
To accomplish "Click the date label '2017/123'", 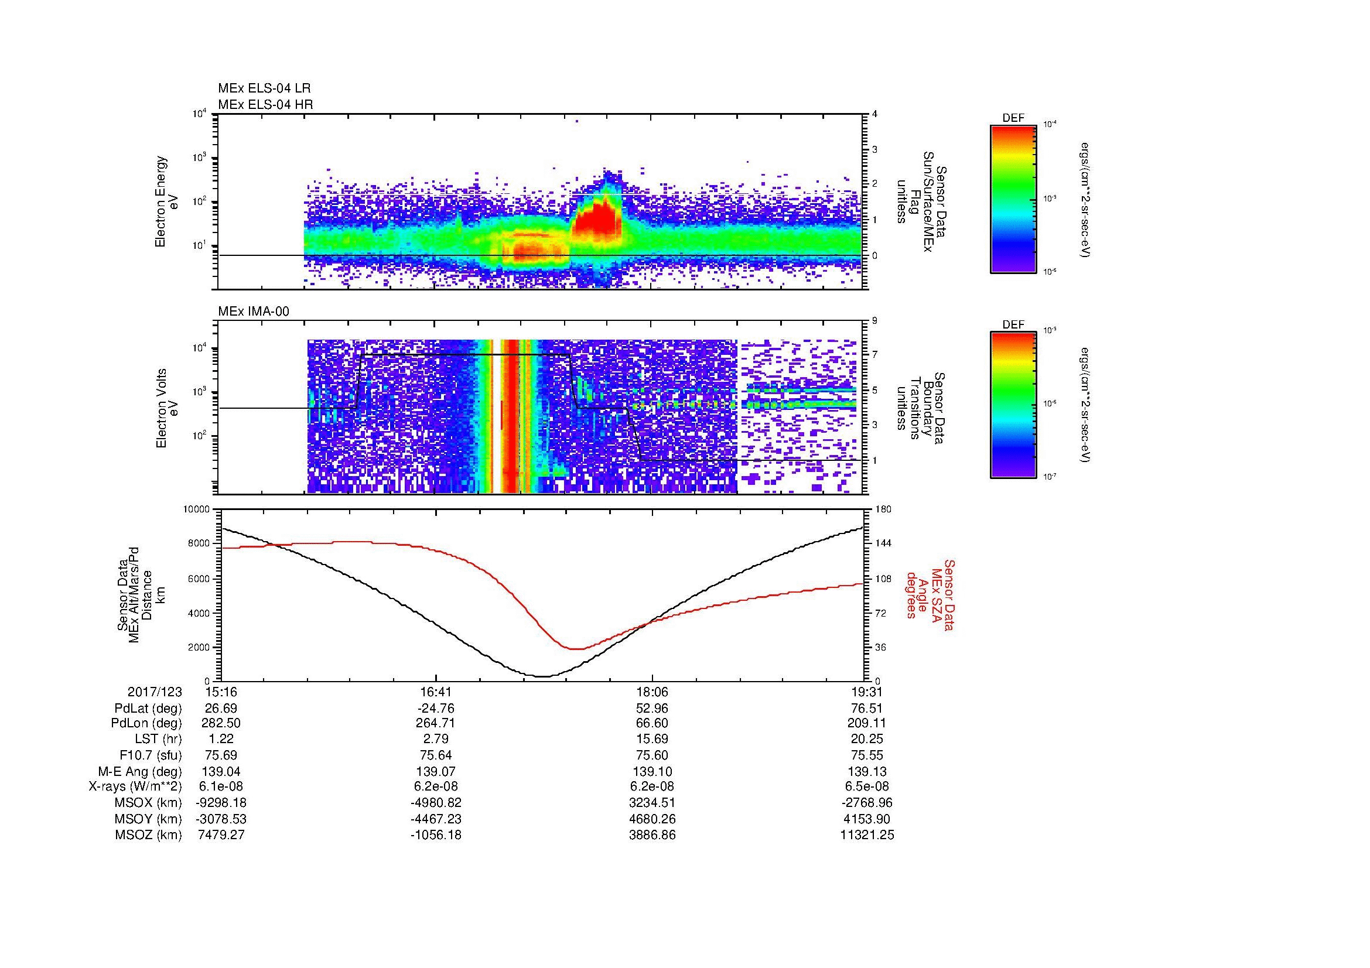I will pyautogui.click(x=155, y=692).
